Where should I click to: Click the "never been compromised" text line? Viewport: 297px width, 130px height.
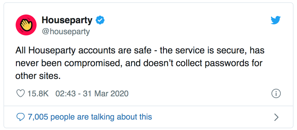[139, 63]
